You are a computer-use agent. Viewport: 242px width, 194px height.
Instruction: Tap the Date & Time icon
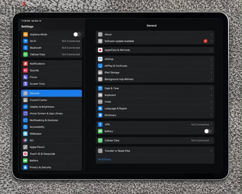point(100,88)
